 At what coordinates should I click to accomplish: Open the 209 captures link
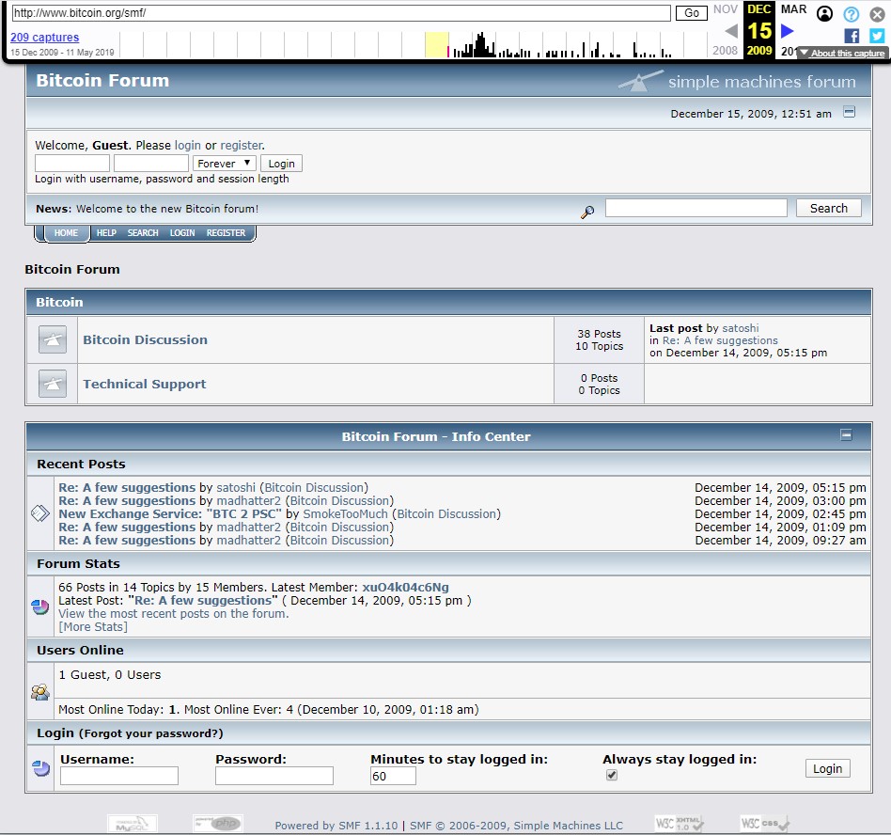(x=44, y=37)
